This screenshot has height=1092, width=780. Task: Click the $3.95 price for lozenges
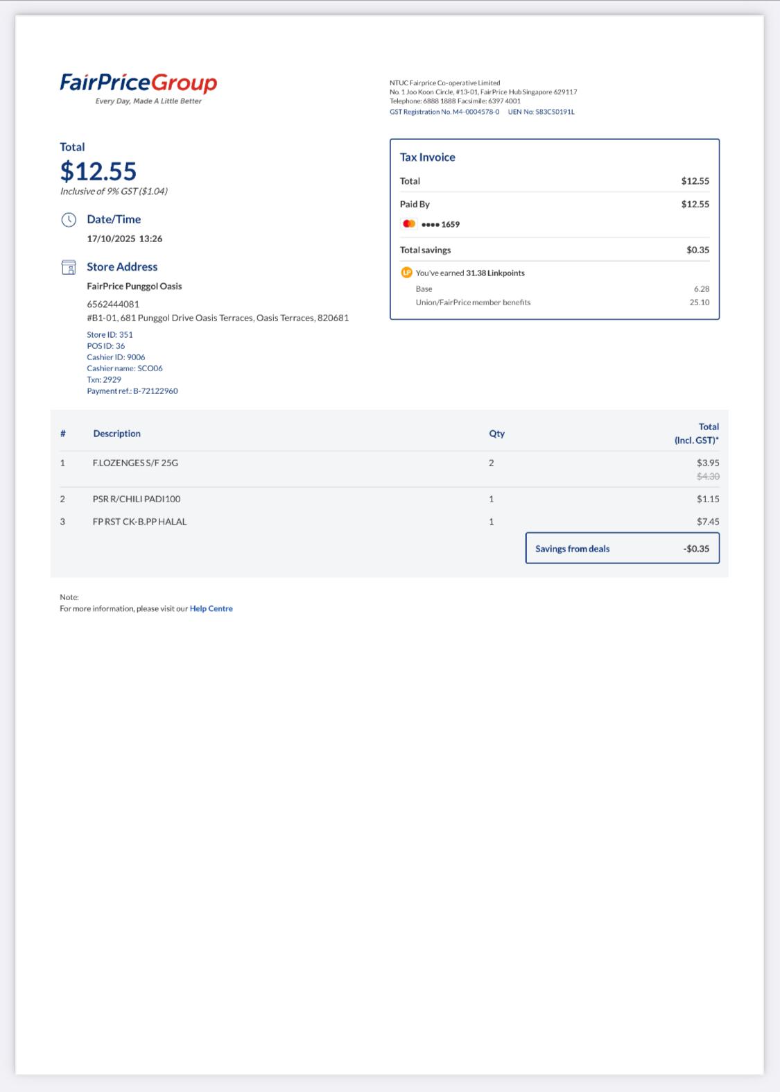tap(708, 463)
